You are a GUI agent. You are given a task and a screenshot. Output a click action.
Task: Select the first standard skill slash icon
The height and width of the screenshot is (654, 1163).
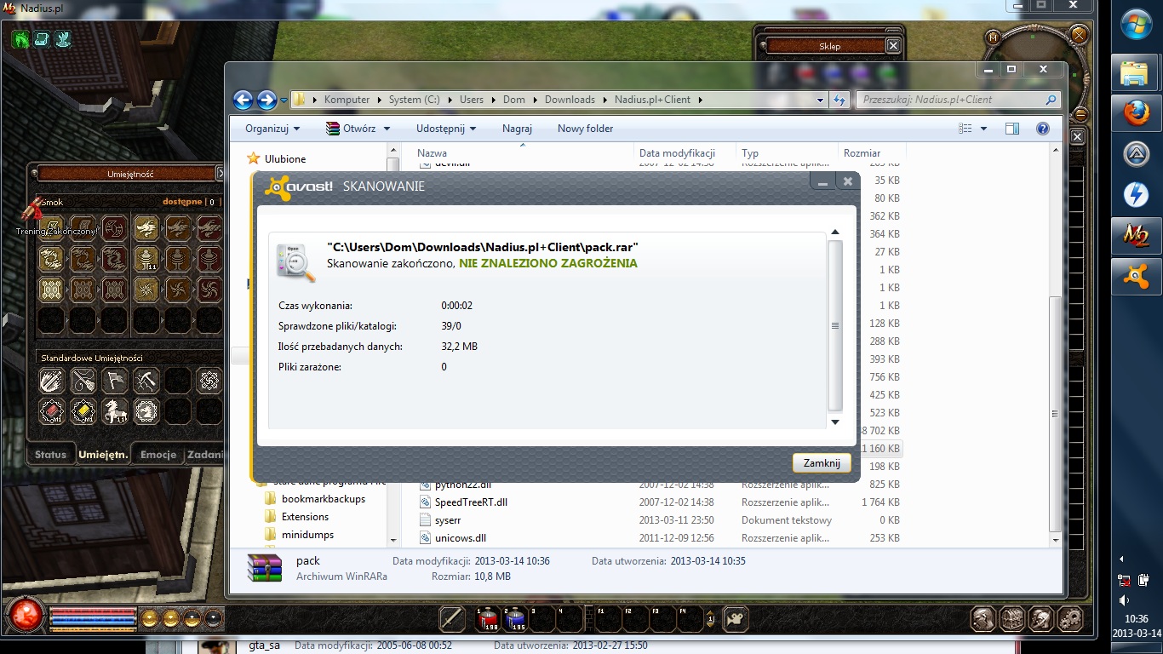[x=52, y=380]
